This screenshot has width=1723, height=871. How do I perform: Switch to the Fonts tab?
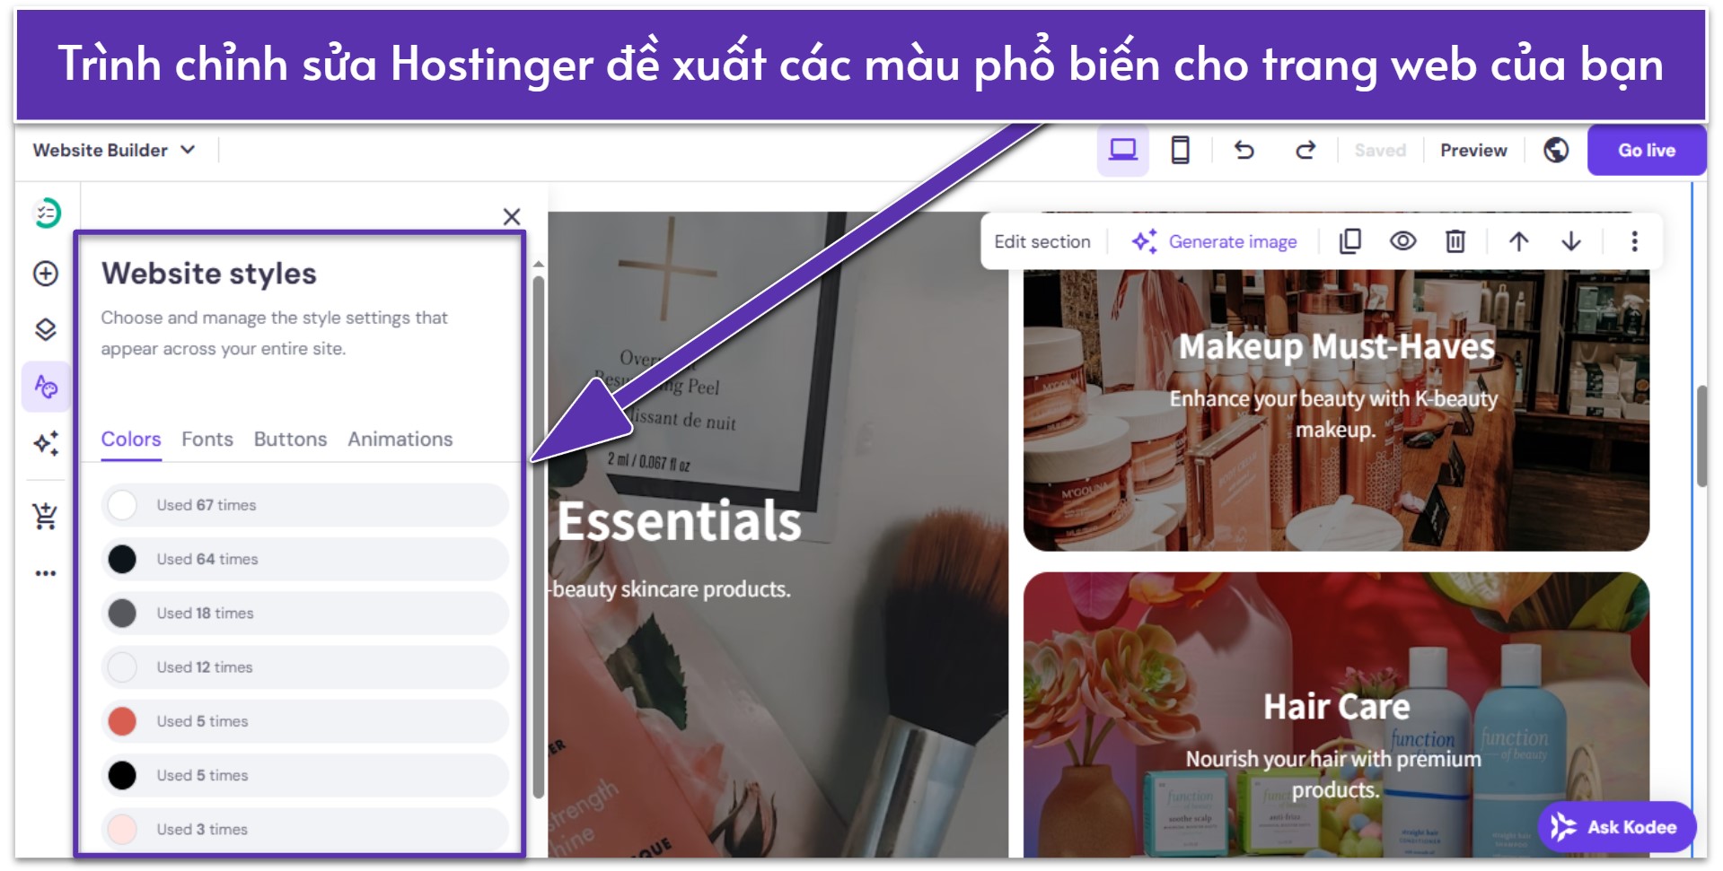[207, 440]
